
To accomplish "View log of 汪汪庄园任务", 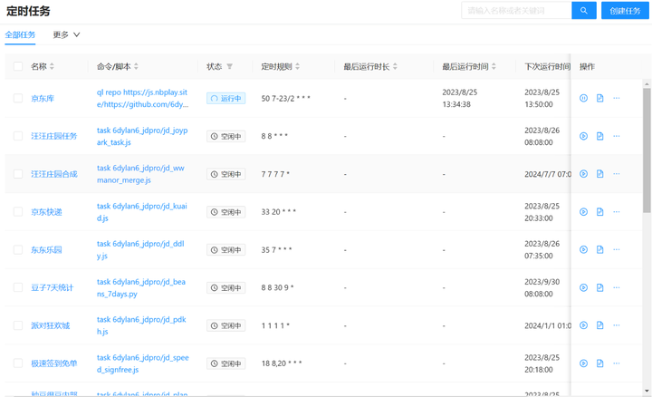I will coord(599,136).
